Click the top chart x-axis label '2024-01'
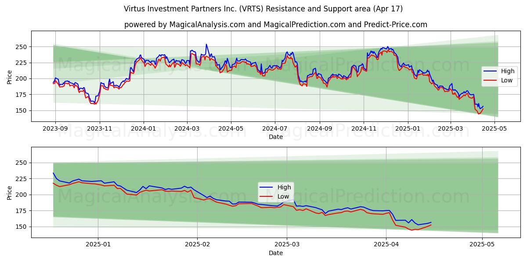Viewport: 527px width, 263px height. pyautogui.click(x=144, y=129)
